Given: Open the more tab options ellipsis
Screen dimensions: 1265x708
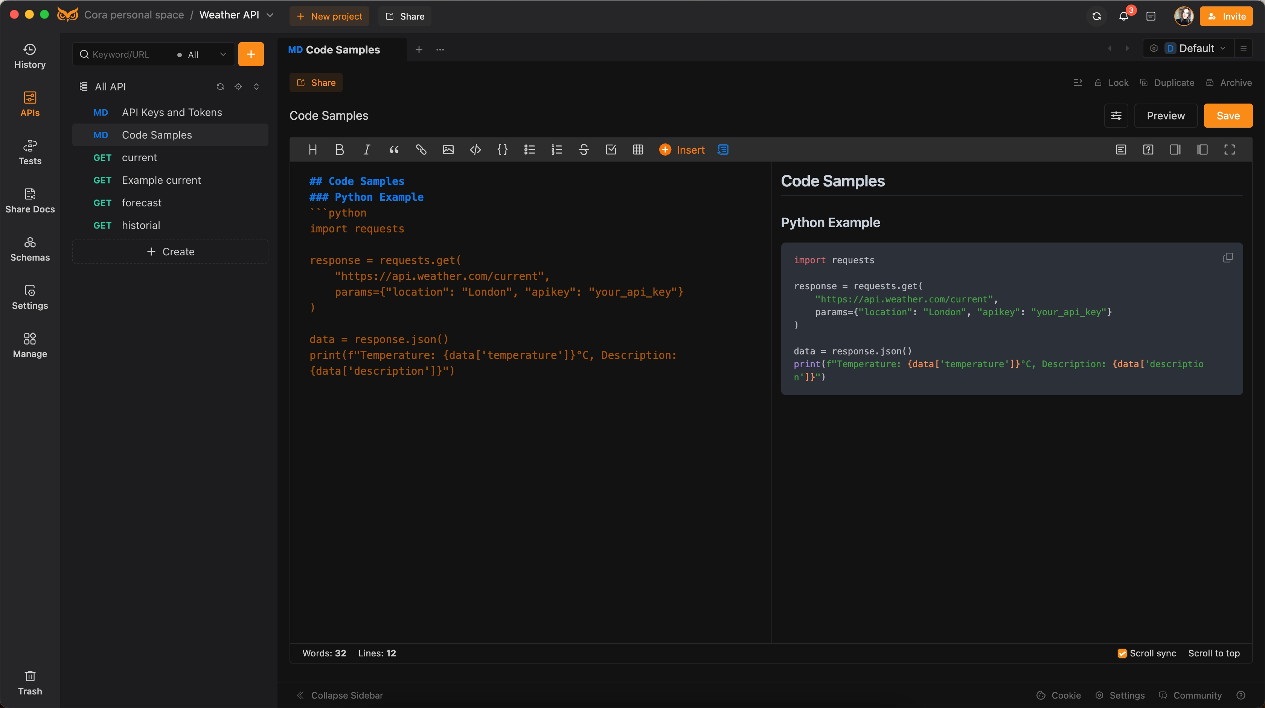Looking at the screenshot, I should point(440,50).
